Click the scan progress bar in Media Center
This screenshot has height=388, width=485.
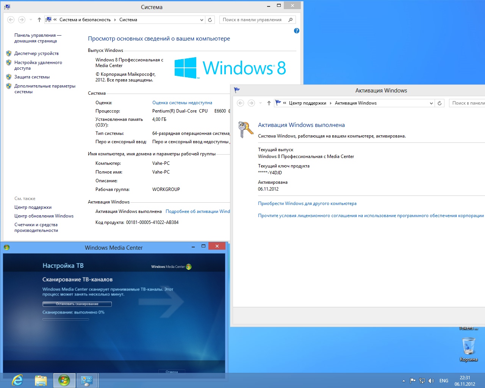(x=66, y=319)
